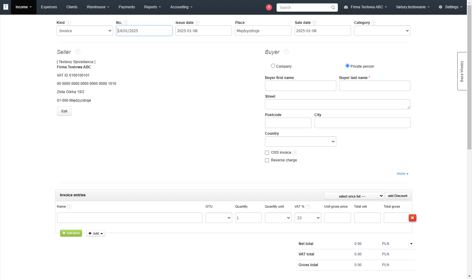Open the Reports menu
The image size is (472, 279).
click(153, 7)
